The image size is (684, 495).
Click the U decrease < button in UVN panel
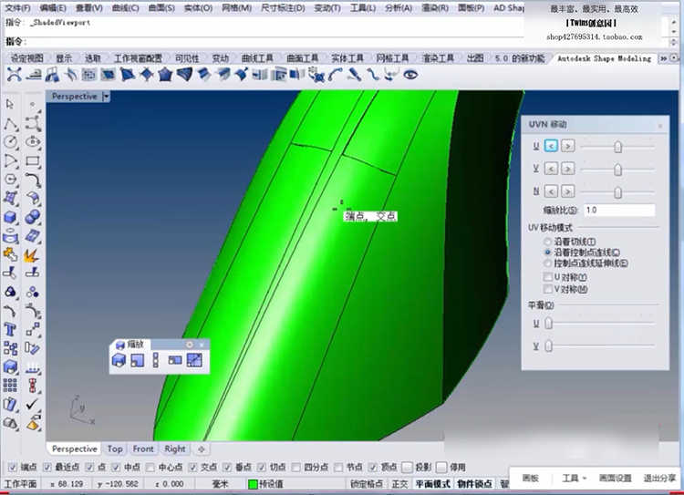pos(551,146)
